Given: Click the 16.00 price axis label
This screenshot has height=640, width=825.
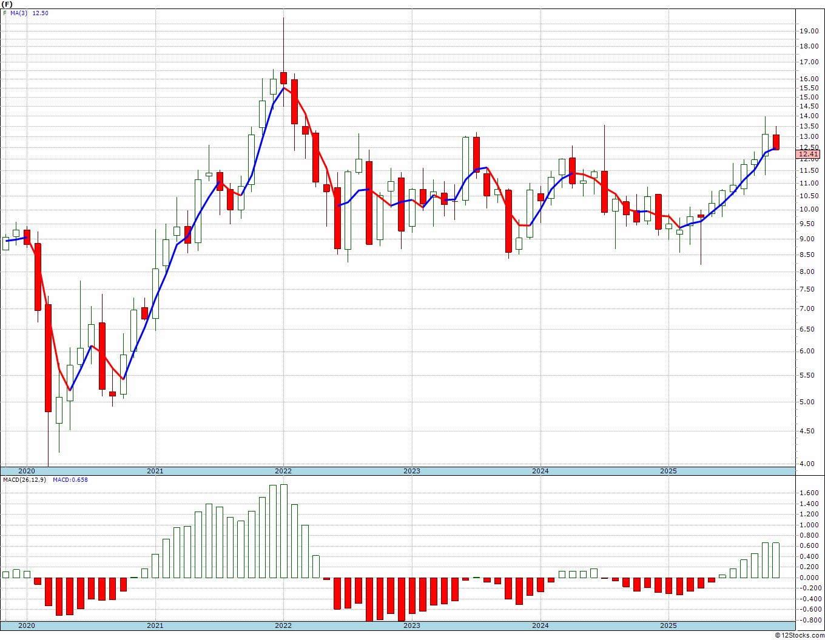Looking at the screenshot, I should point(809,79).
